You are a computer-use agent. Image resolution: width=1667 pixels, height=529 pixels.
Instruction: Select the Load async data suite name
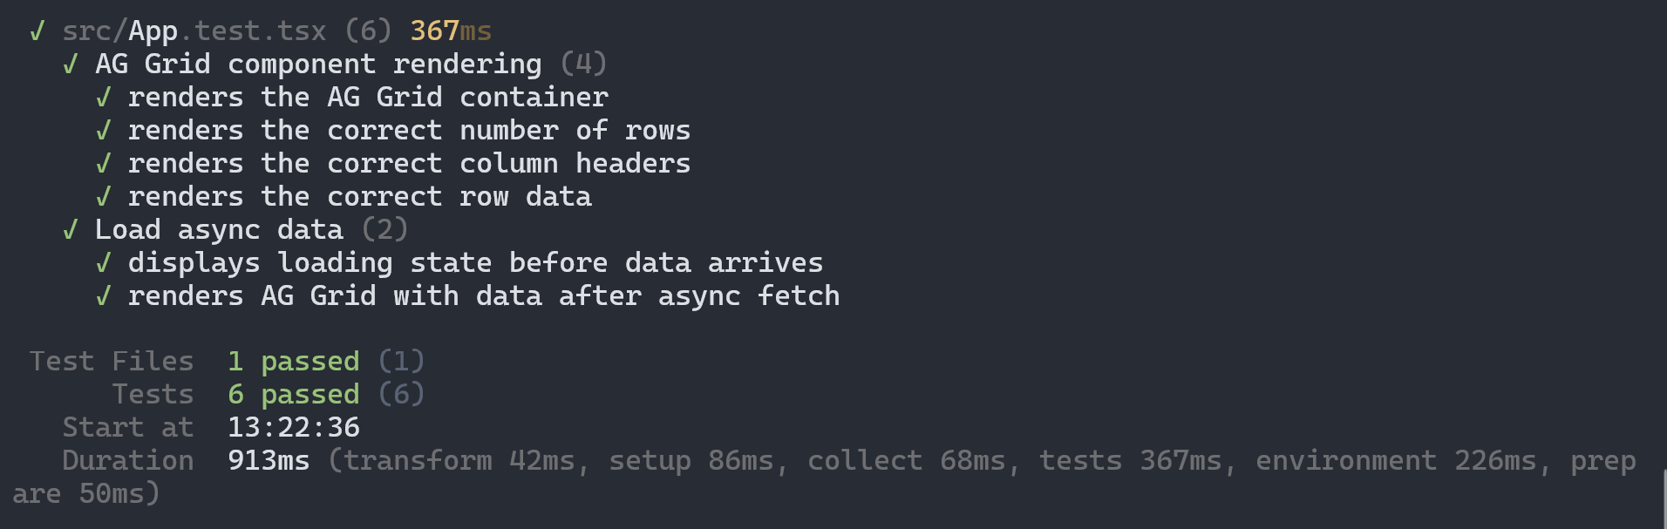pyautogui.click(x=219, y=230)
